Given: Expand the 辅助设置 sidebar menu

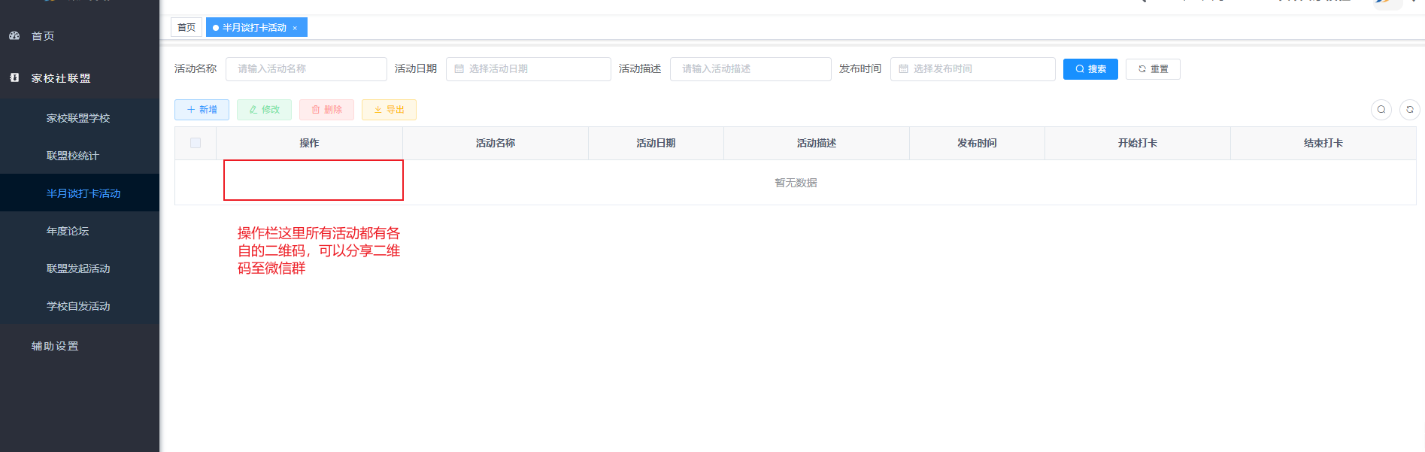Looking at the screenshot, I should pyautogui.click(x=55, y=346).
